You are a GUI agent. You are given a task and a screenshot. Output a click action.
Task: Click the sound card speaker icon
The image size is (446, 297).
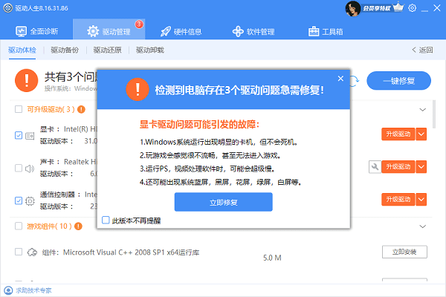point(30,169)
